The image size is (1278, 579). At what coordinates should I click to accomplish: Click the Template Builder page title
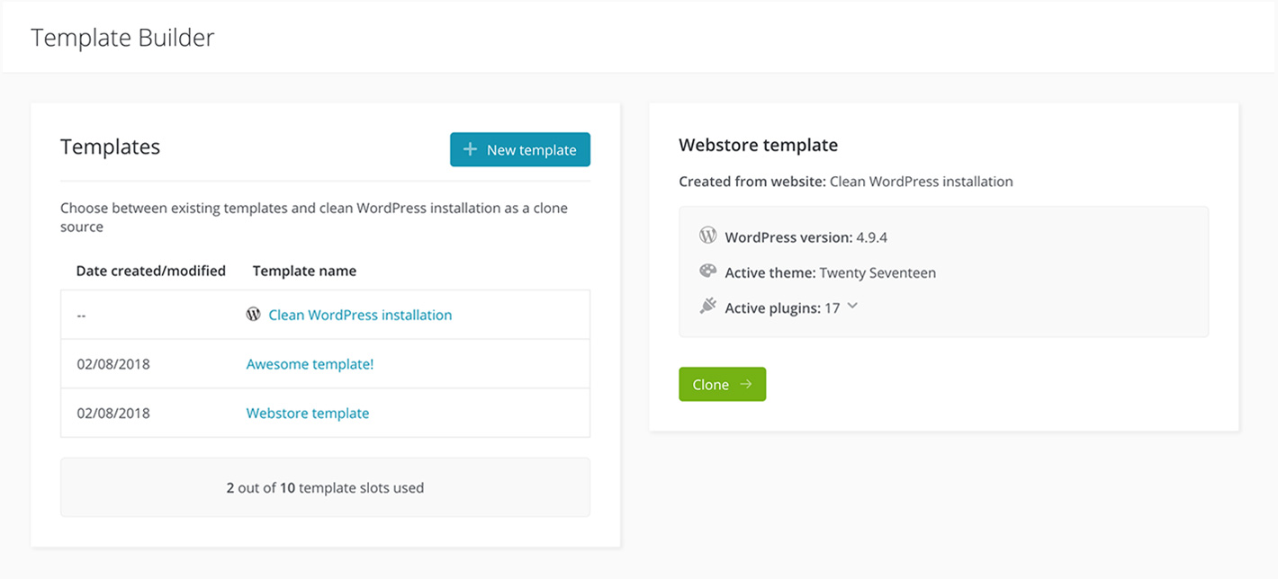(x=122, y=38)
